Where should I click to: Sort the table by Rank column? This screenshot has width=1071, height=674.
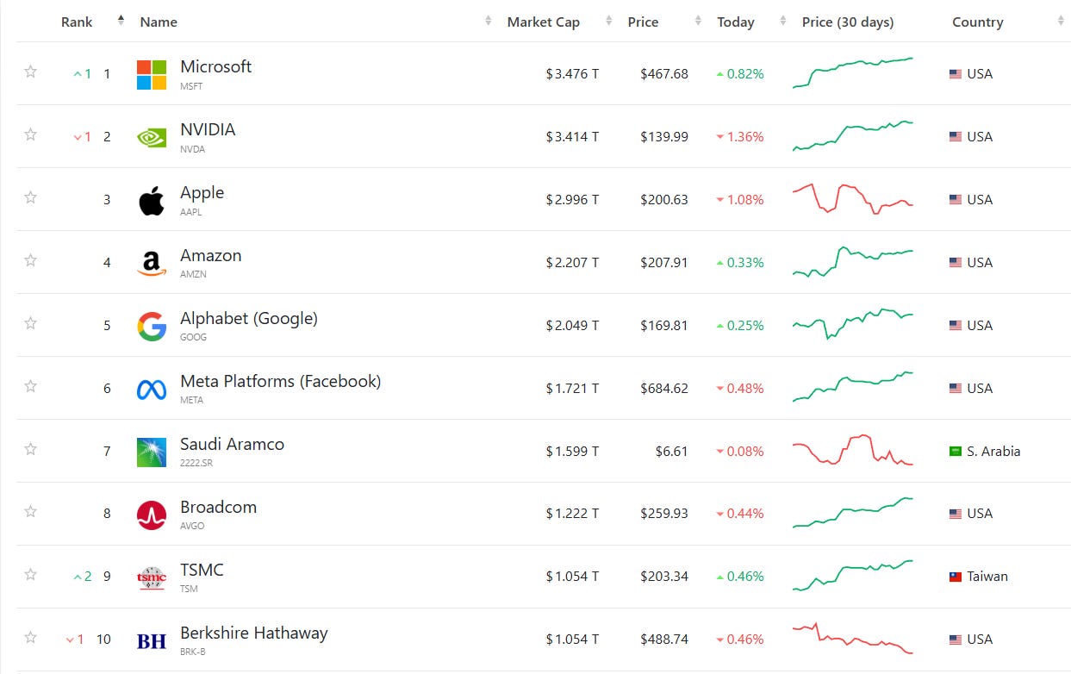click(x=77, y=22)
